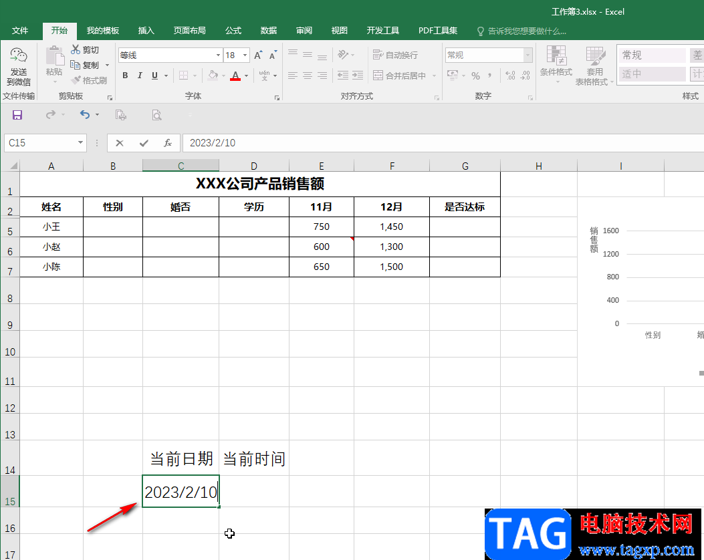Click the Copy icon

[76, 65]
